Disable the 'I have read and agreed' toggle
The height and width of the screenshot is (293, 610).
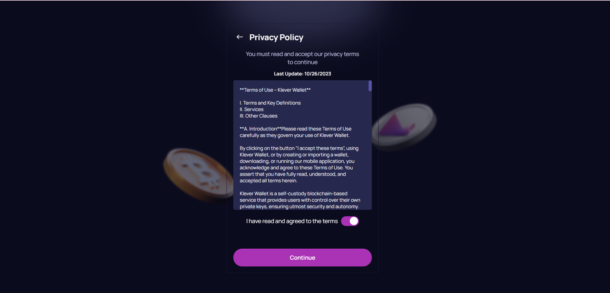point(350,221)
